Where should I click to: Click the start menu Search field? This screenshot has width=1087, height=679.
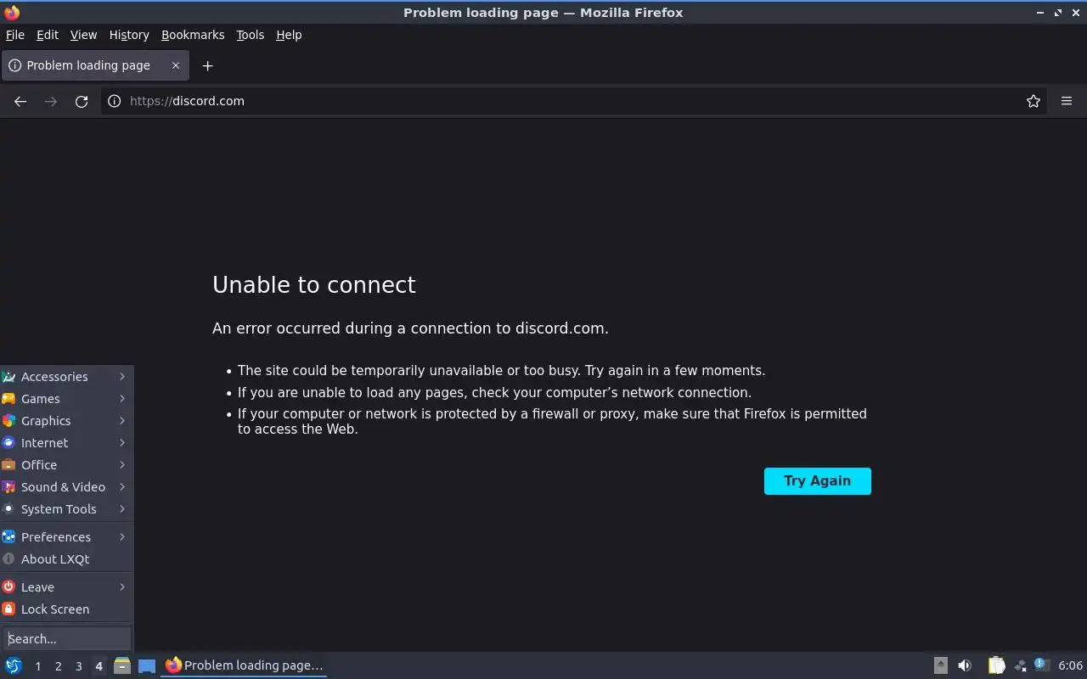pos(67,638)
